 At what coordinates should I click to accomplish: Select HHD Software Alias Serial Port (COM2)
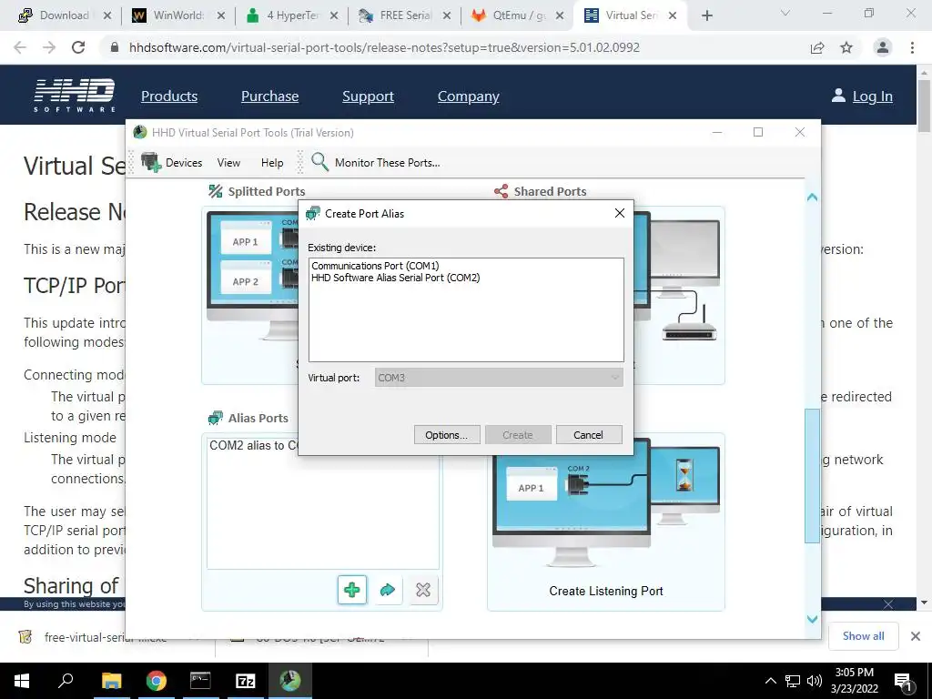pyautogui.click(x=395, y=278)
